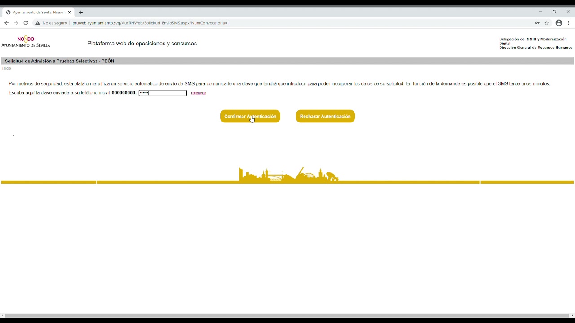Bookmark this page with the star icon
Image resolution: width=575 pixels, height=323 pixels.
tap(547, 23)
